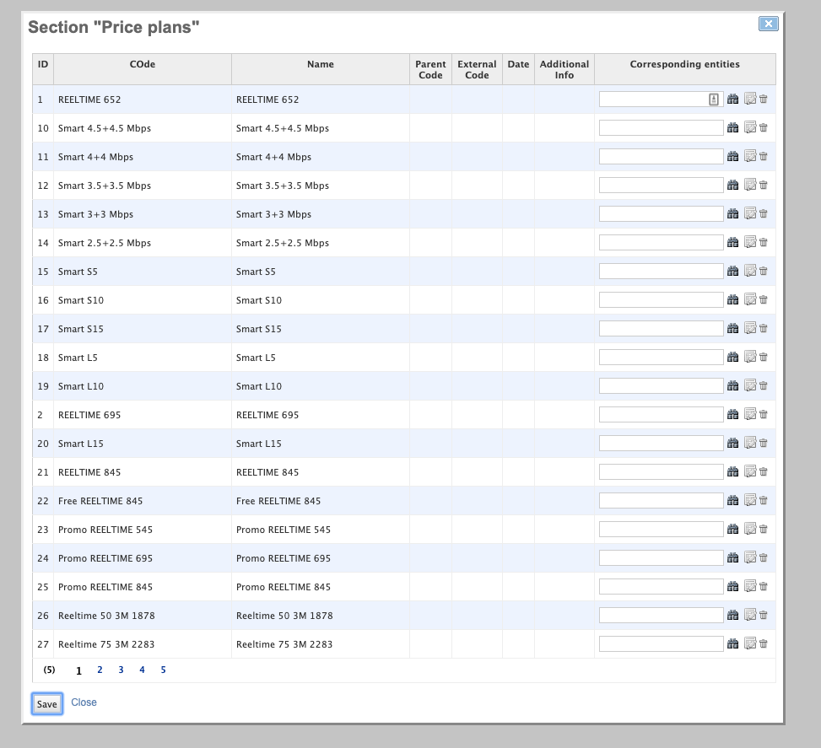Click edit icon for REELTIME 695 row

click(x=750, y=415)
